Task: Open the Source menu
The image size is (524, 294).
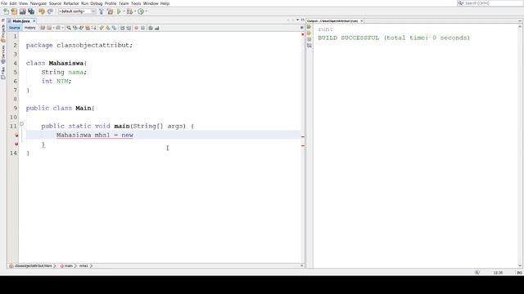Action: point(55,3)
